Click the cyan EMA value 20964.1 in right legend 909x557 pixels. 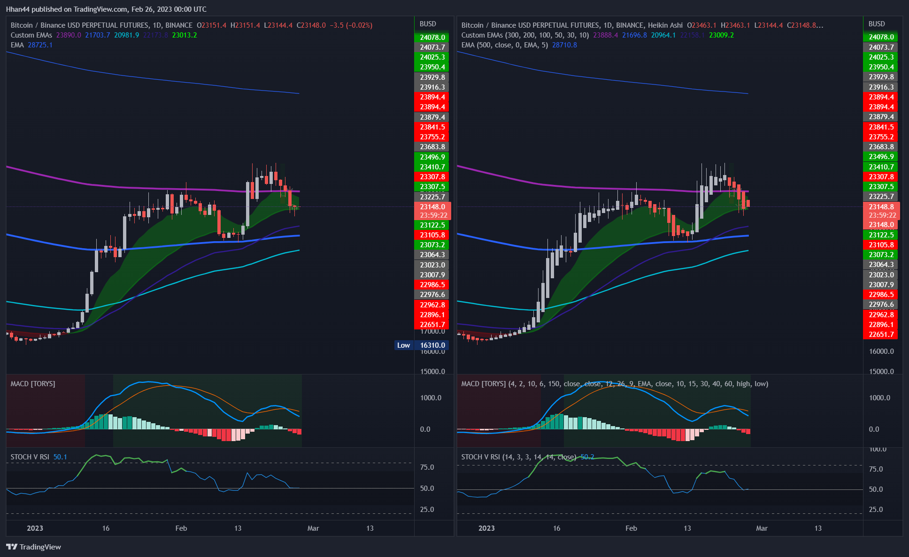click(663, 35)
